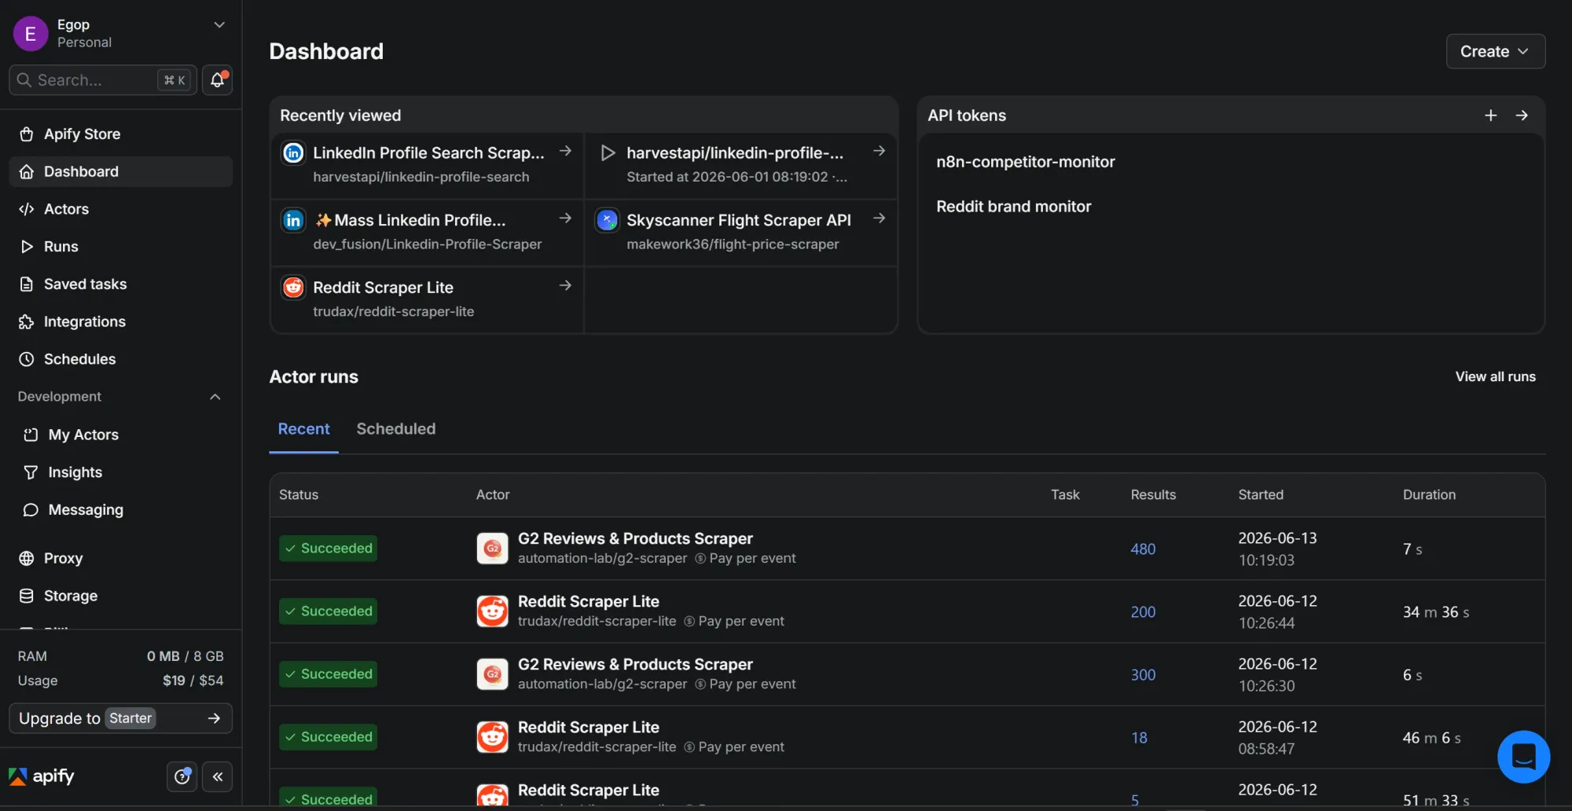Click Succeeded badge of 10:19:03 run
Screen dimensions: 1572x811
click(328, 549)
